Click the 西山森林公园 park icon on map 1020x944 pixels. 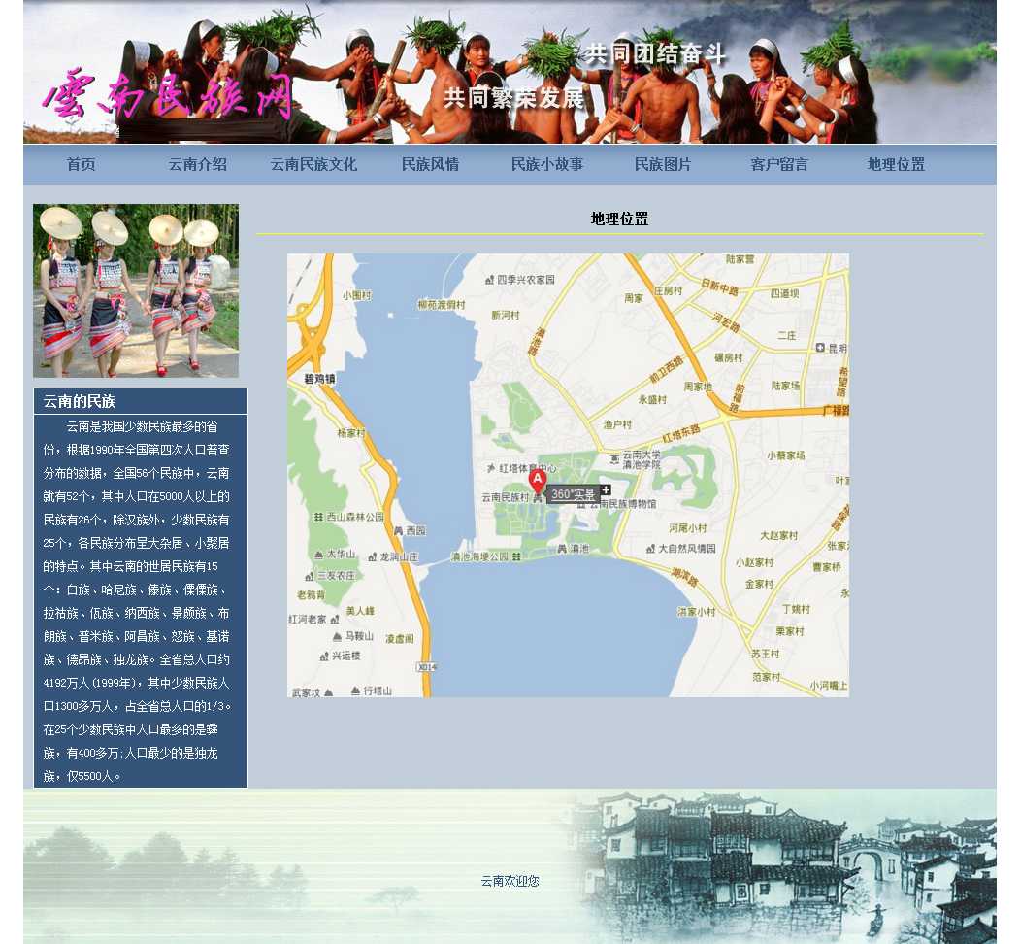(318, 517)
